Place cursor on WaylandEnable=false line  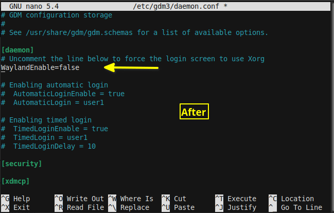(x=40, y=67)
